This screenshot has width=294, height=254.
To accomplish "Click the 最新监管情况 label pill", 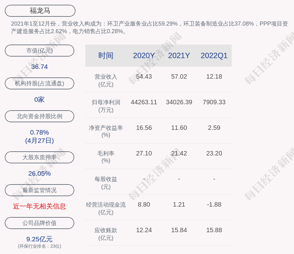I will coord(40,190).
